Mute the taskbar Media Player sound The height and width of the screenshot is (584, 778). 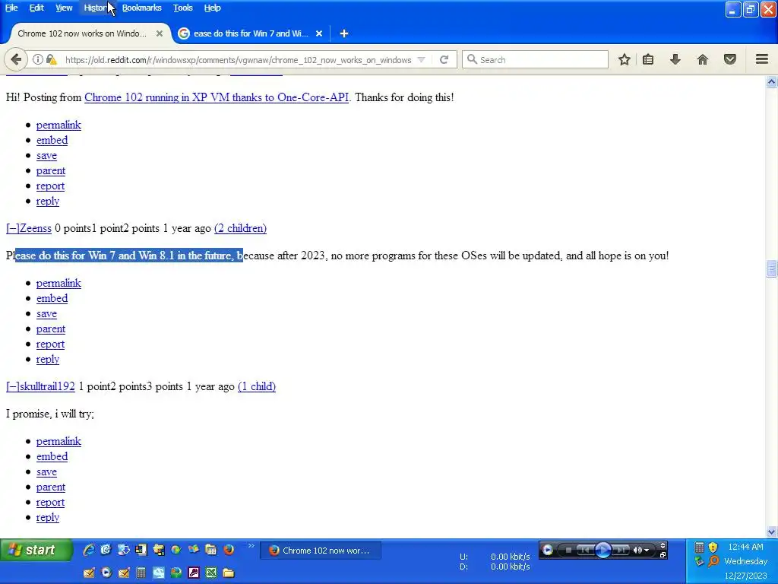pos(637,550)
